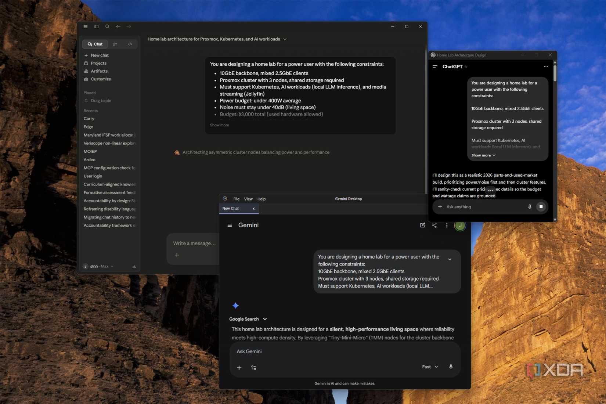This screenshot has height=404, width=606.
Task: Expand the Google Search dropdown in Gemini
Action: (x=248, y=319)
